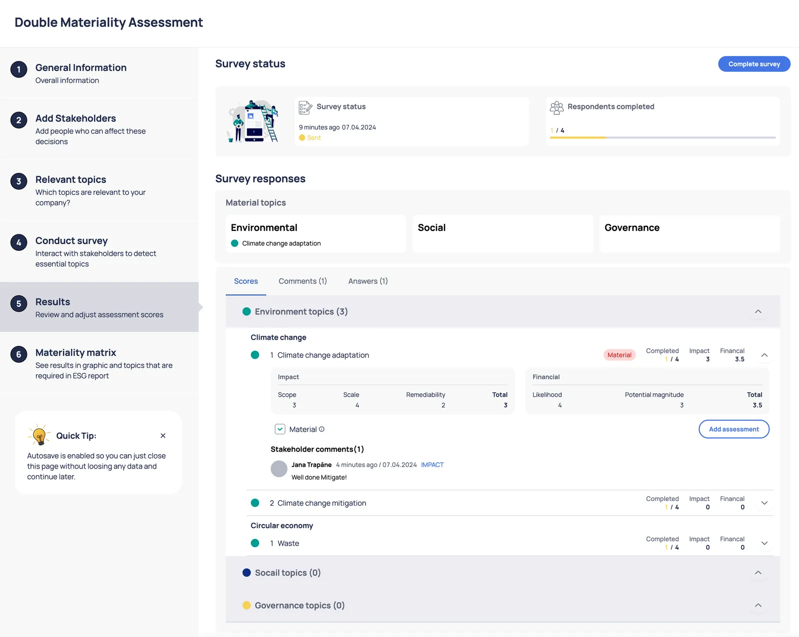Click the Survey status clipboard icon
Screen dimensions: 799x637
tap(305, 107)
